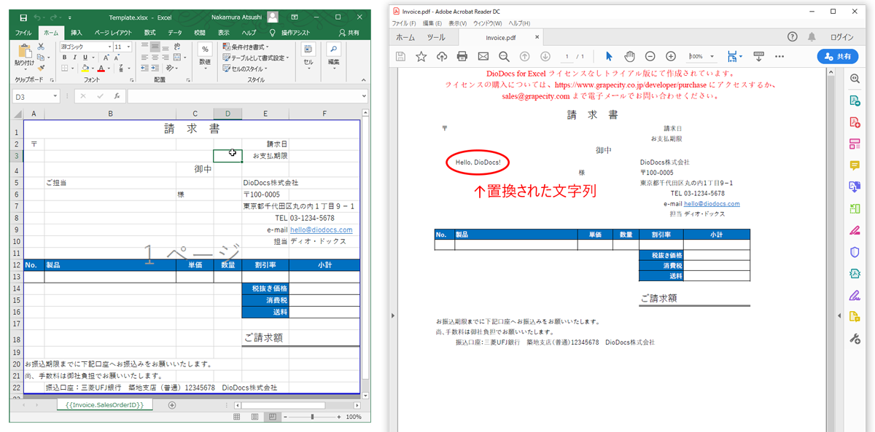Open the comment tool in Acrobat's right pane
Screen dimensions: 875x432
click(855, 165)
